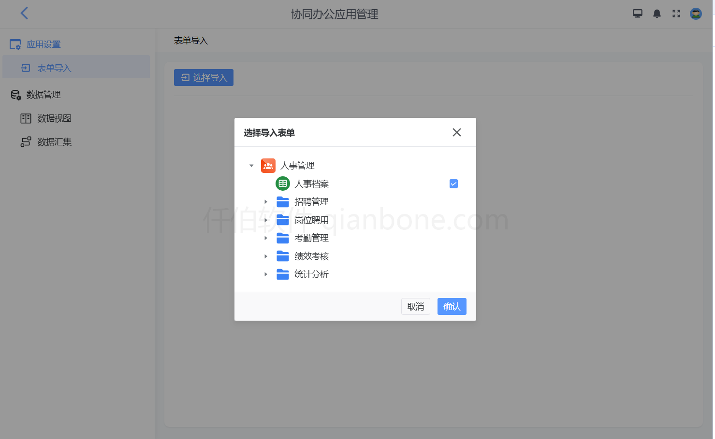Uncheck the 人事档案 checkbox
The height and width of the screenshot is (439, 715).
[453, 184]
